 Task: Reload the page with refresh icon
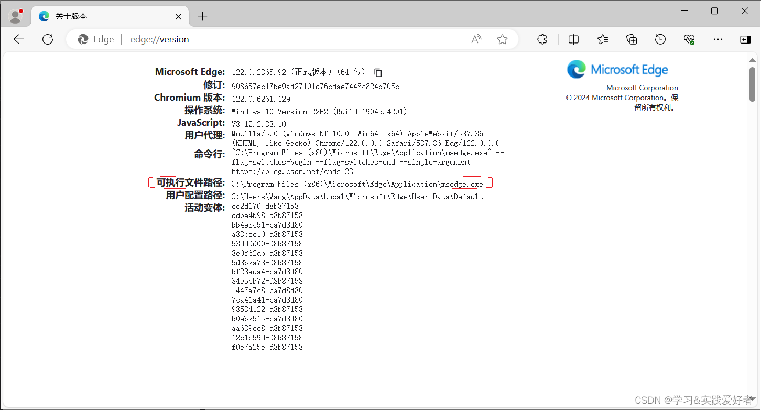click(48, 39)
